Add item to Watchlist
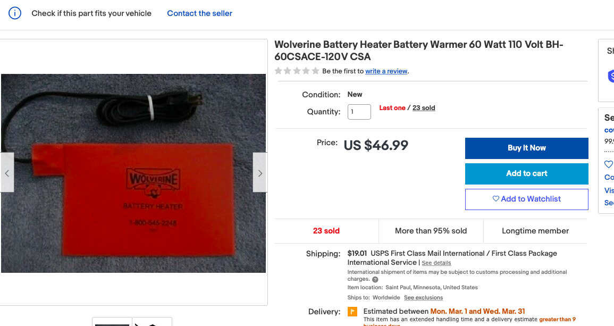This screenshot has height=326, width=614. tap(526, 199)
